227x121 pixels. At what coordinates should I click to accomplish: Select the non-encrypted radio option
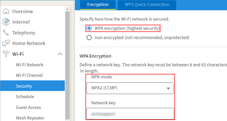pyautogui.click(x=89, y=38)
